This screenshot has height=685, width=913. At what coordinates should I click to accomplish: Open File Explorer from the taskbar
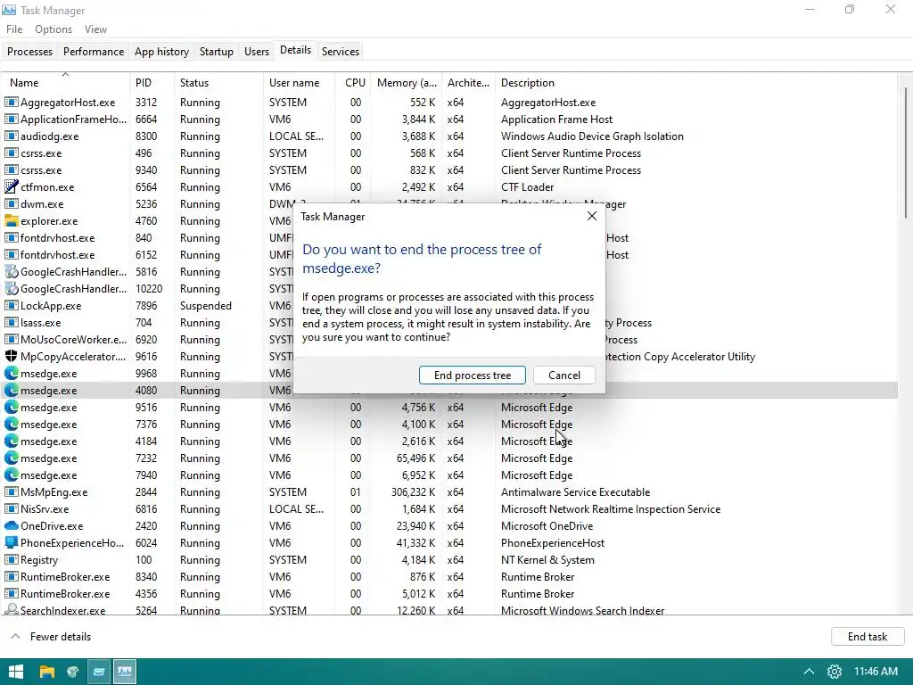click(x=46, y=672)
